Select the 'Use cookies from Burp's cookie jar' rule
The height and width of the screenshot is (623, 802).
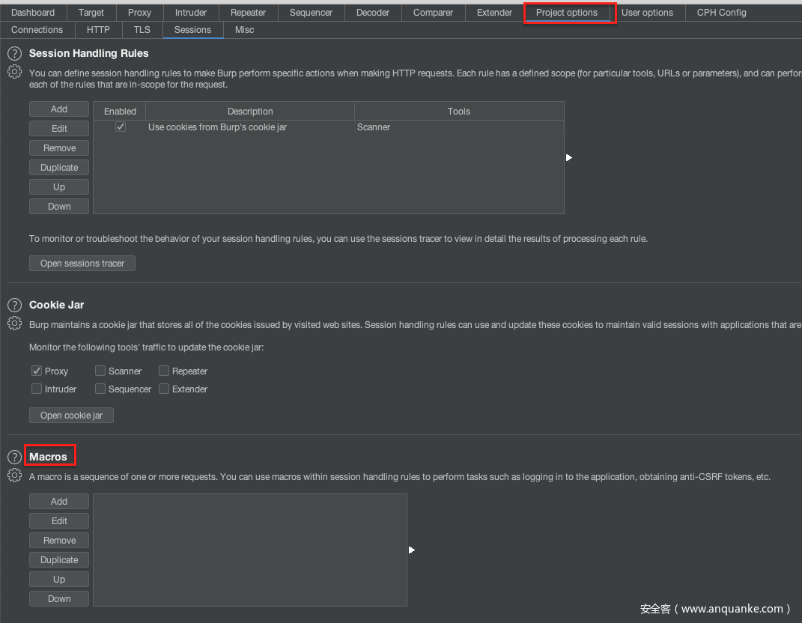(x=217, y=127)
